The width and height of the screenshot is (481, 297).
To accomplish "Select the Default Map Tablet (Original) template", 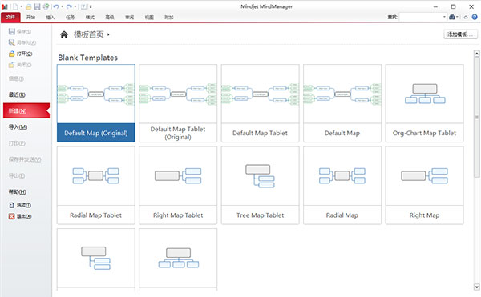I will point(178,103).
